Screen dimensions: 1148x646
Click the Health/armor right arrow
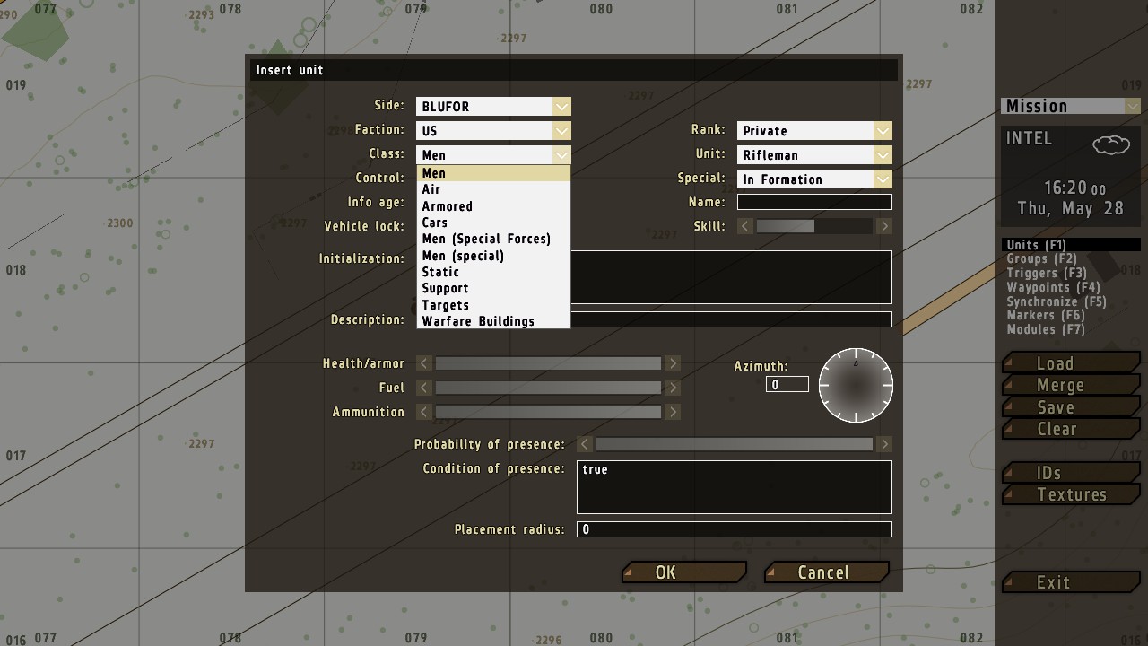point(673,363)
